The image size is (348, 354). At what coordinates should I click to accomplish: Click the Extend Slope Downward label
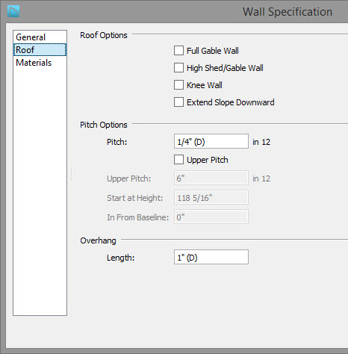coord(231,102)
